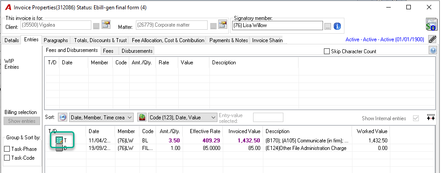Click Worked Value column header

[x=372, y=131]
